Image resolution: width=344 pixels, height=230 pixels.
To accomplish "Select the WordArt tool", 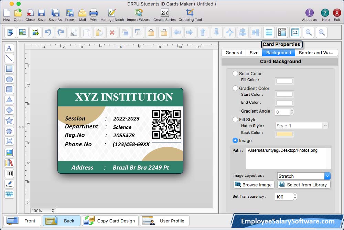I will click(9, 194).
